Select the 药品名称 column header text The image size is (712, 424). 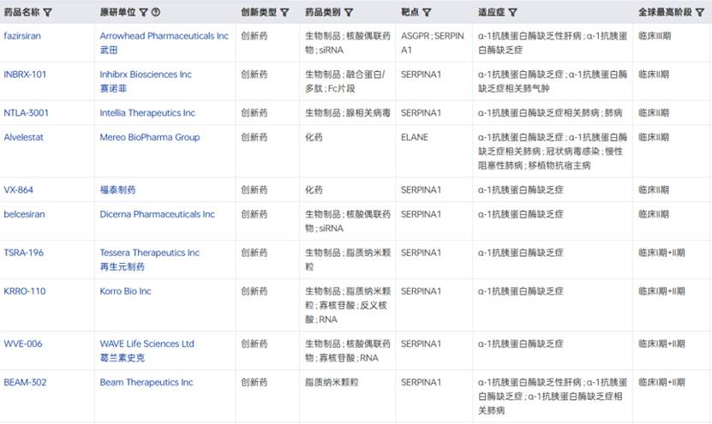21,12
